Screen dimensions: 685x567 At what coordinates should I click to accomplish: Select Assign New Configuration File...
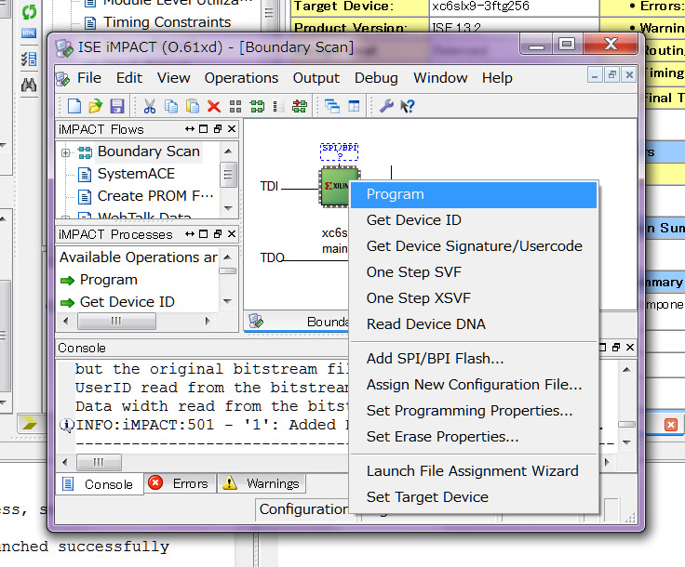click(x=474, y=385)
